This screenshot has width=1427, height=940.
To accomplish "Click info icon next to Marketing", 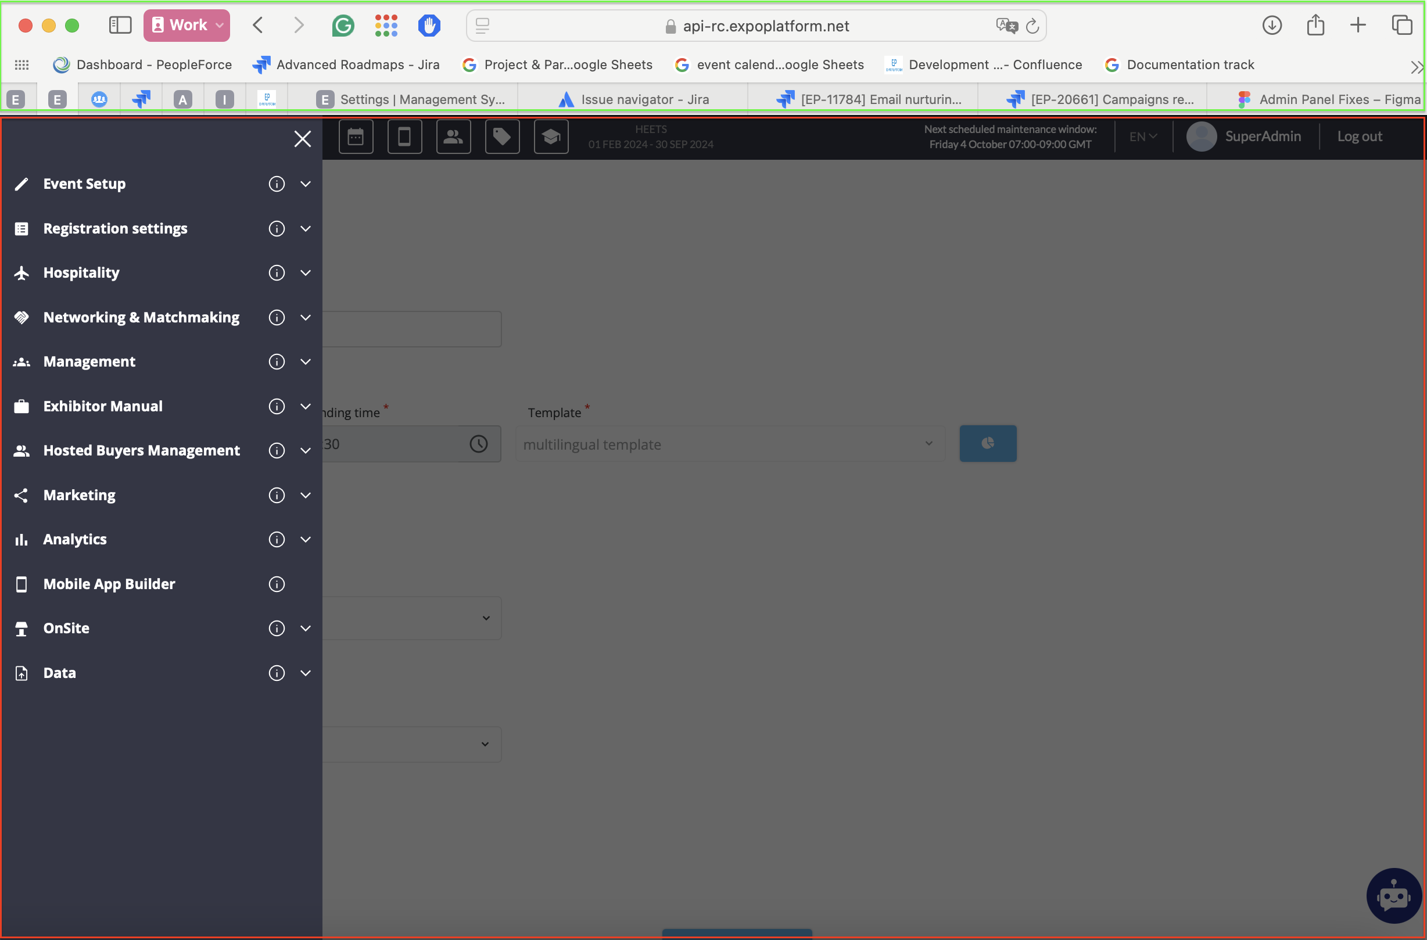I will pyautogui.click(x=277, y=495).
